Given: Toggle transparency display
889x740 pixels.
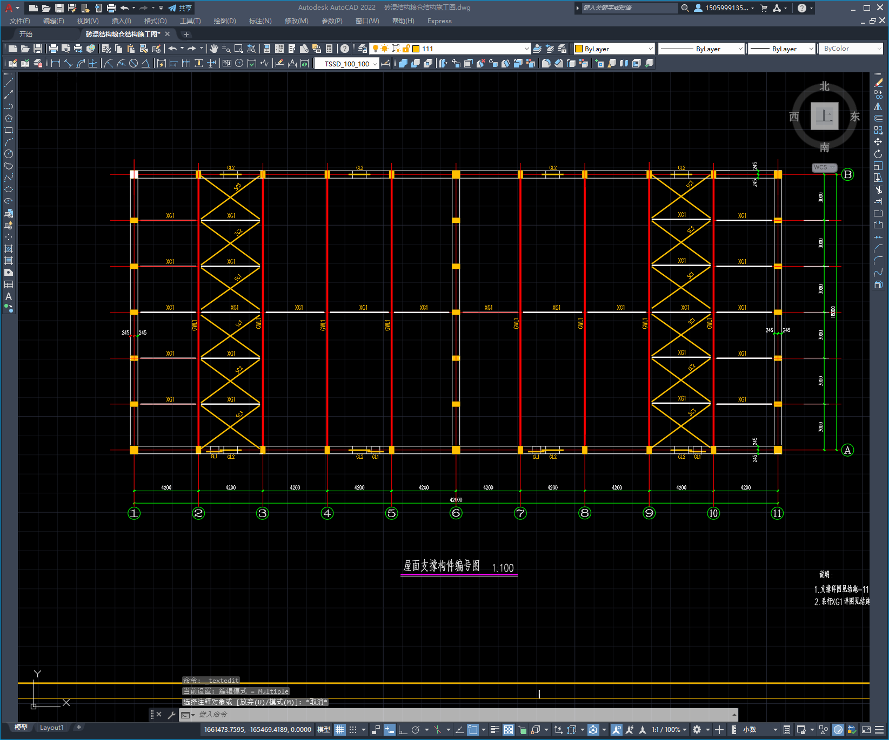Looking at the screenshot, I should tap(509, 730).
